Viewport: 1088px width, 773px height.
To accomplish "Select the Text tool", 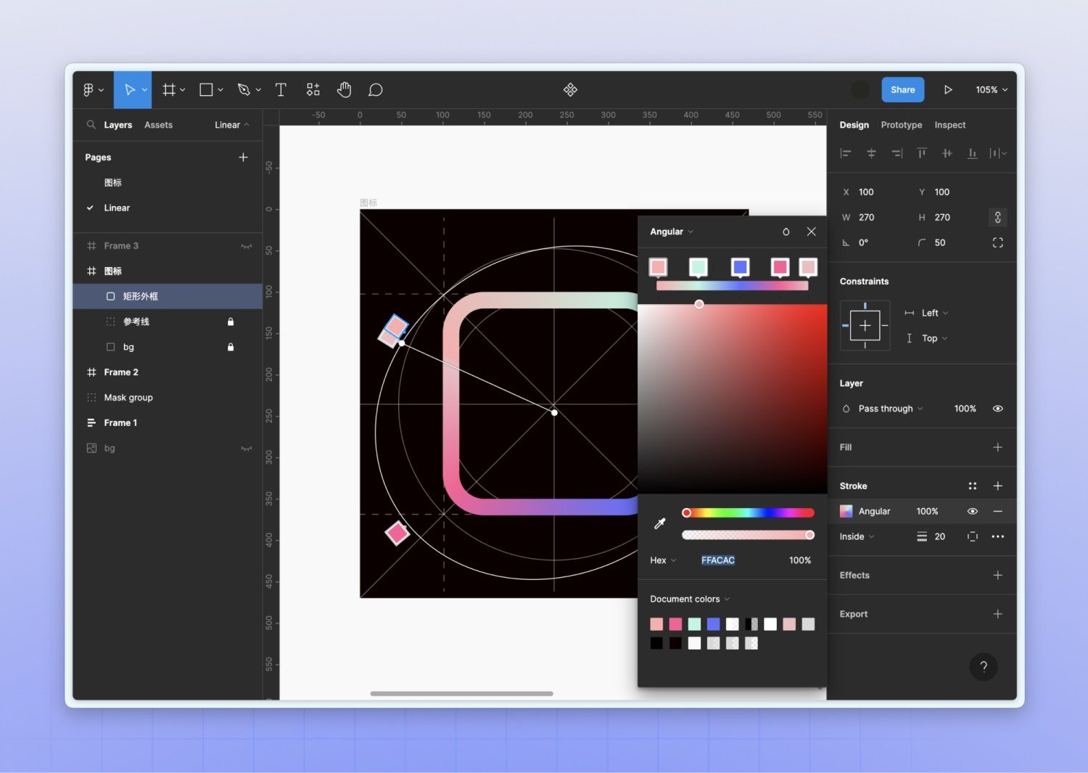I will click(x=281, y=90).
